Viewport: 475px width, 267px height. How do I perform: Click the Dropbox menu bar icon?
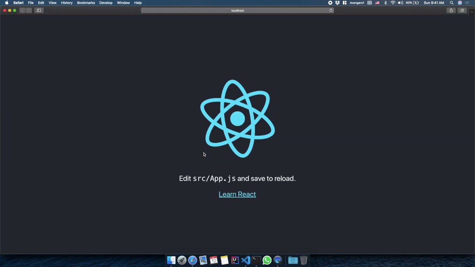tap(337, 3)
